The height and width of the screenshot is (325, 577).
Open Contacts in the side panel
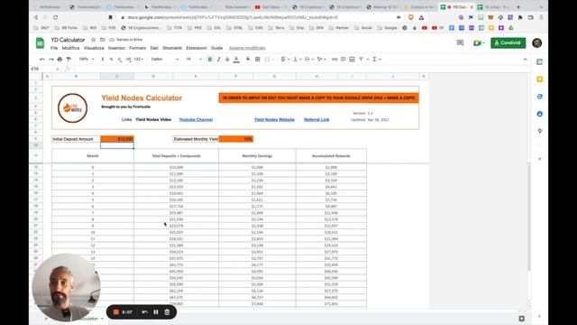[x=539, y=114]
